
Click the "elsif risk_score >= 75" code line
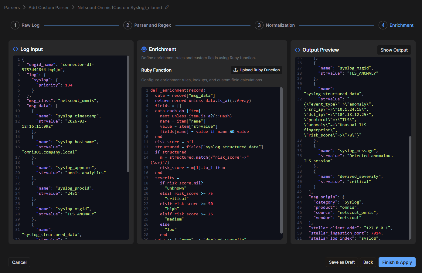[x=186, y=194]
